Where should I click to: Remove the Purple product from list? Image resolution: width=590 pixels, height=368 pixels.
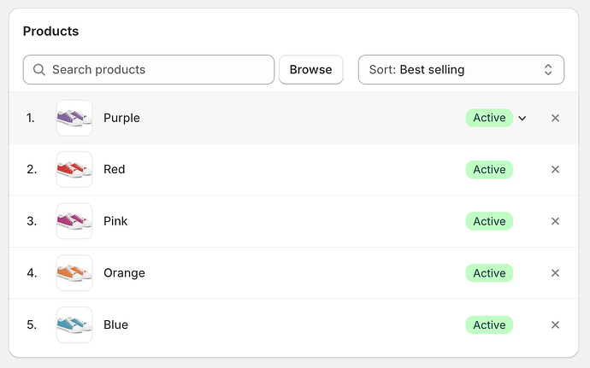(x=555, y=118)
